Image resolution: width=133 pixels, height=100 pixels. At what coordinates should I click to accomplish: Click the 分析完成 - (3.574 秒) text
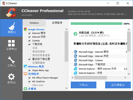[x=91, y=33]
